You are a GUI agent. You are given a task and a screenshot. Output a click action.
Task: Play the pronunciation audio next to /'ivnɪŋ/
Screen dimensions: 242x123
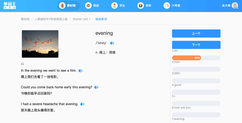[112, 43]
